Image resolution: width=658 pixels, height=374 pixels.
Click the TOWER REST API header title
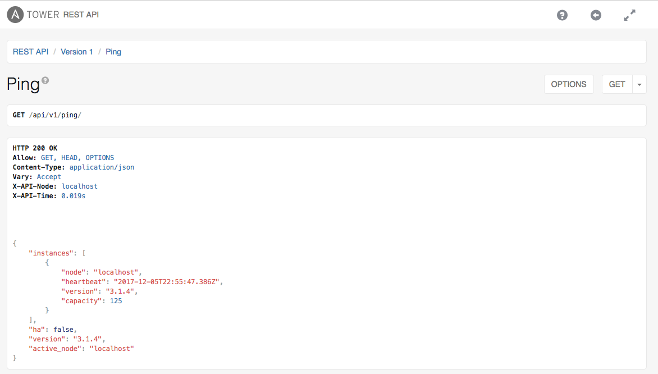63,15
